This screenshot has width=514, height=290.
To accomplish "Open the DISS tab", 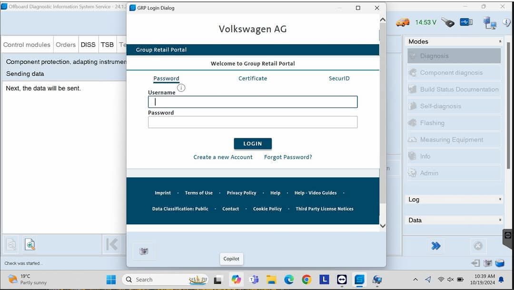I will (88, 45).
